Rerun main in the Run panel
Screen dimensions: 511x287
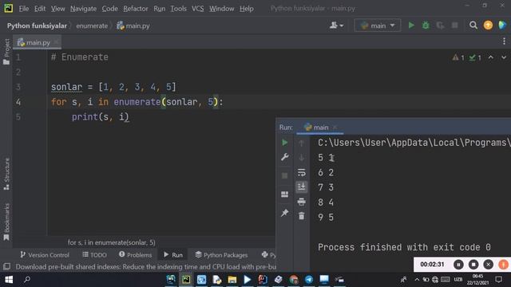[284, 143]
